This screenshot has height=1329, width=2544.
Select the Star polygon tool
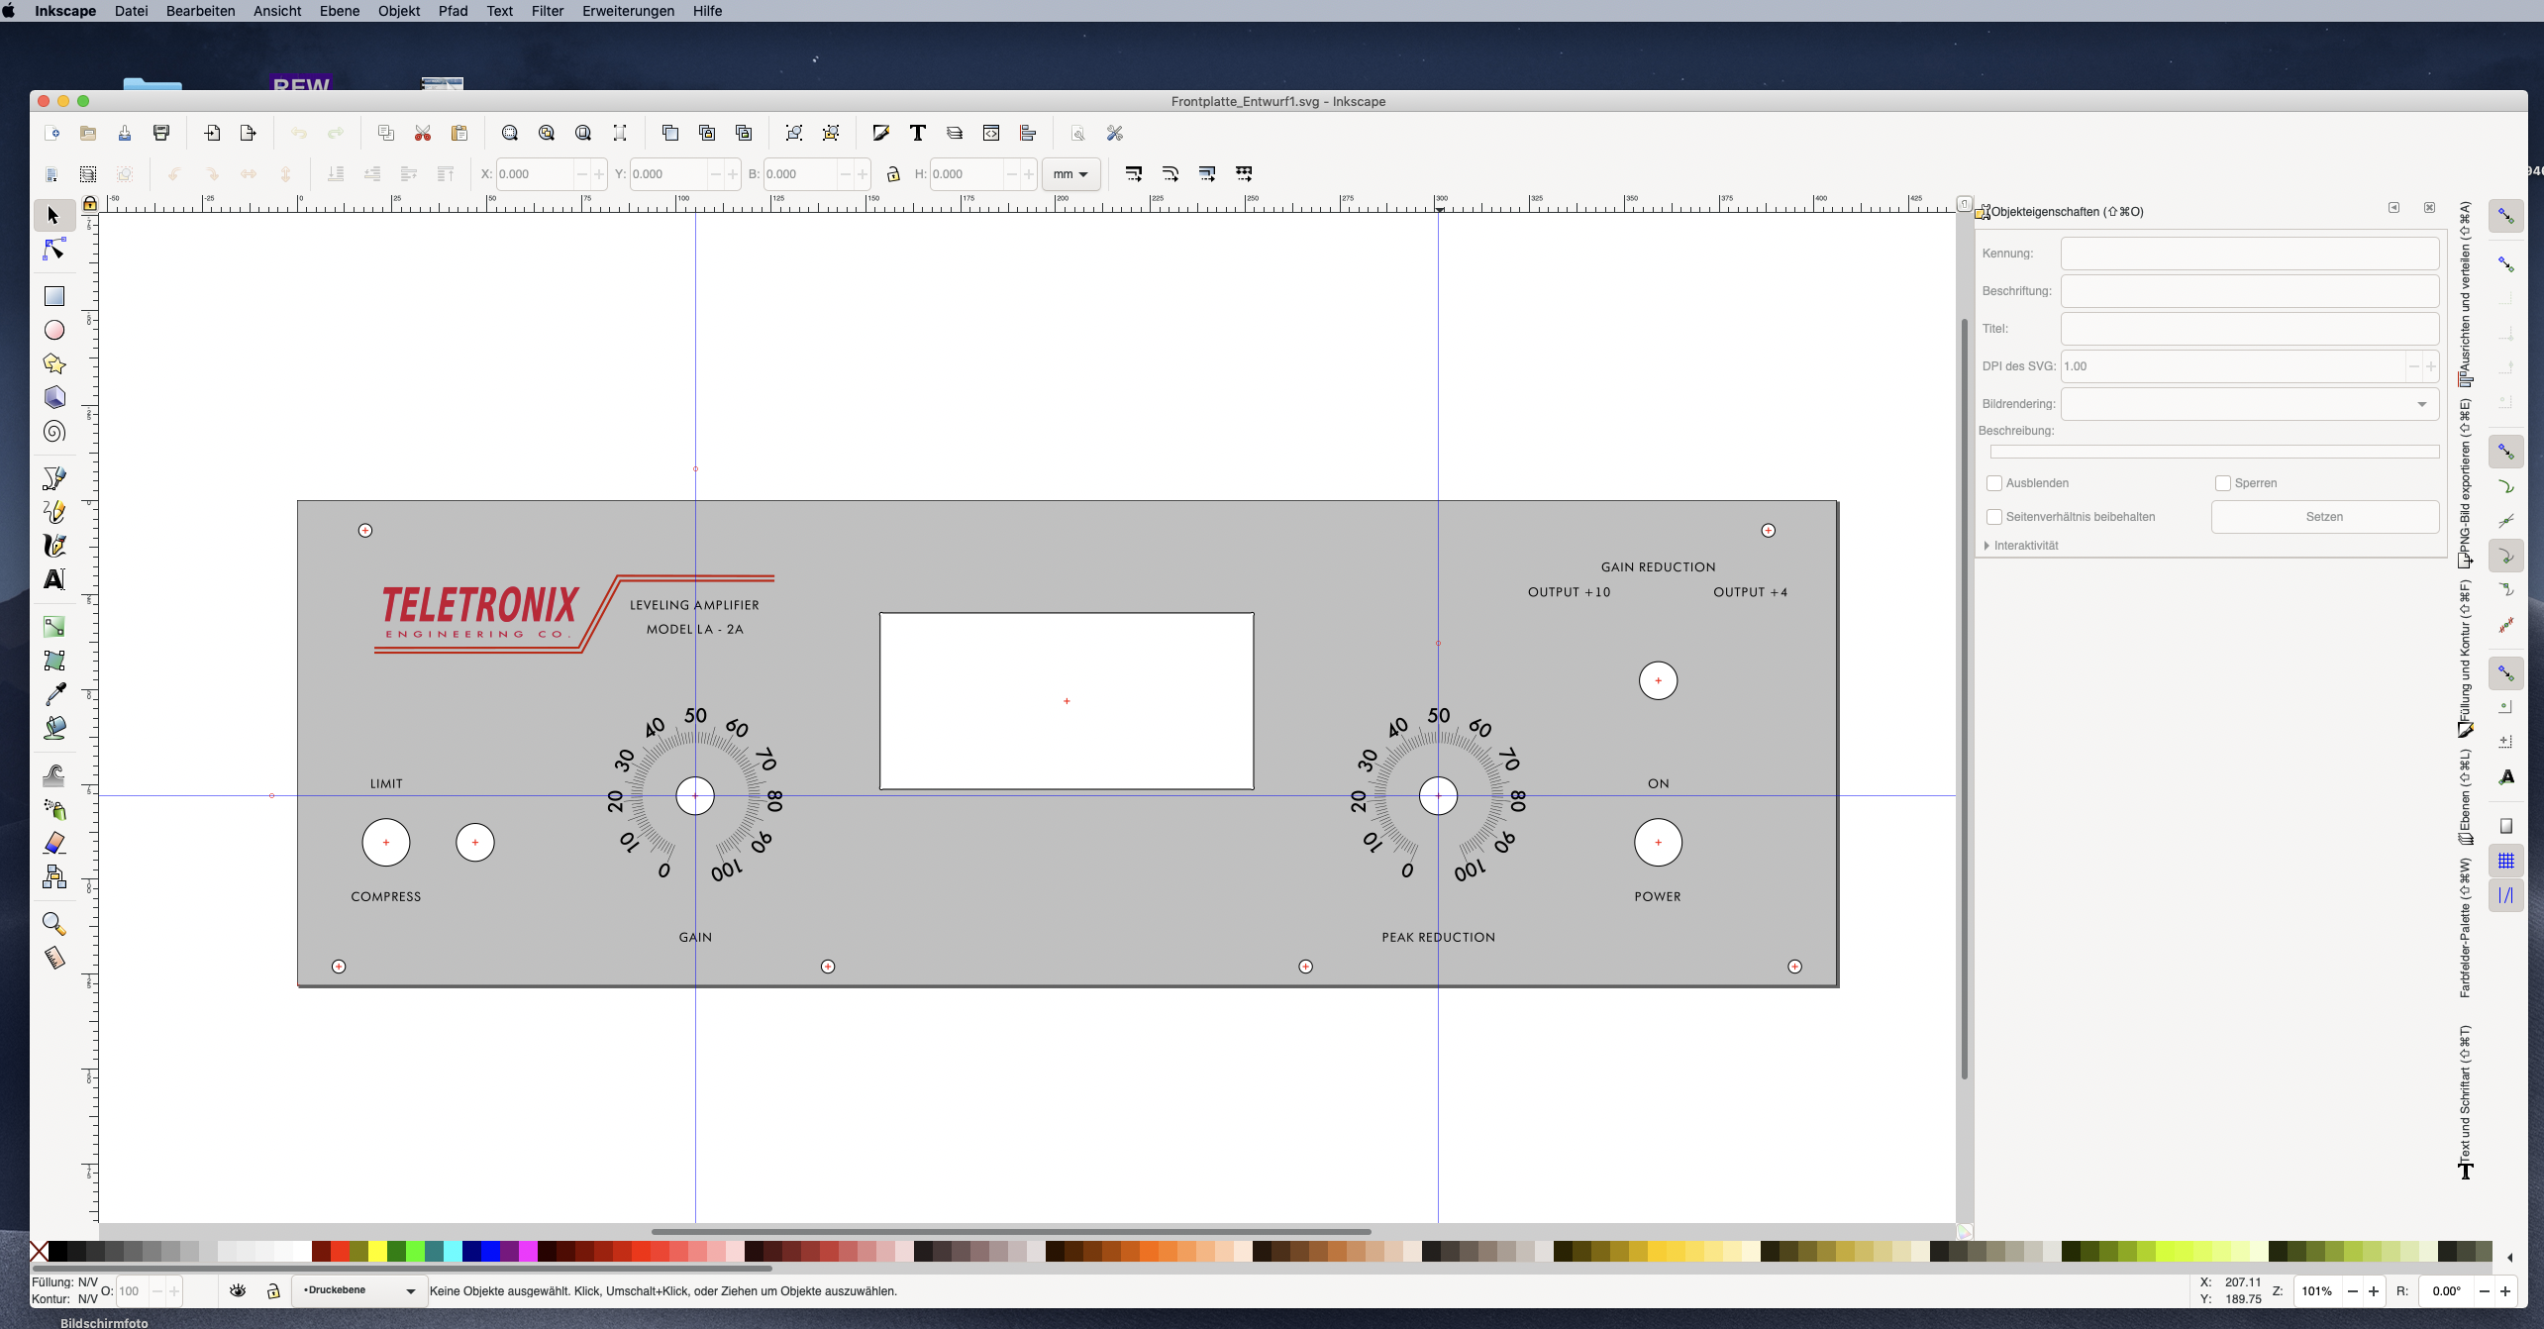pyautogui.click(x=54, y=363)
